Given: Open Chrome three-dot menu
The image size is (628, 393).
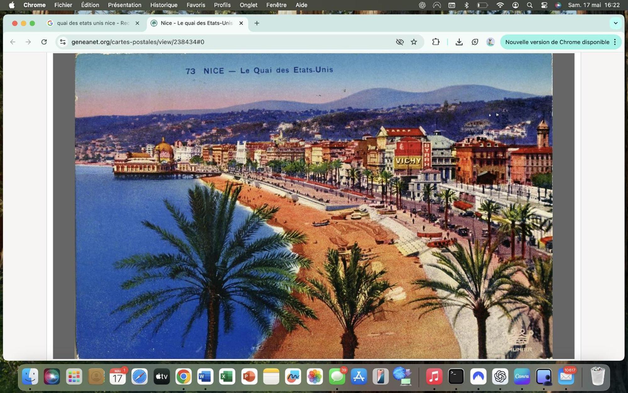Looking at the screenshot, I should 615,42.
